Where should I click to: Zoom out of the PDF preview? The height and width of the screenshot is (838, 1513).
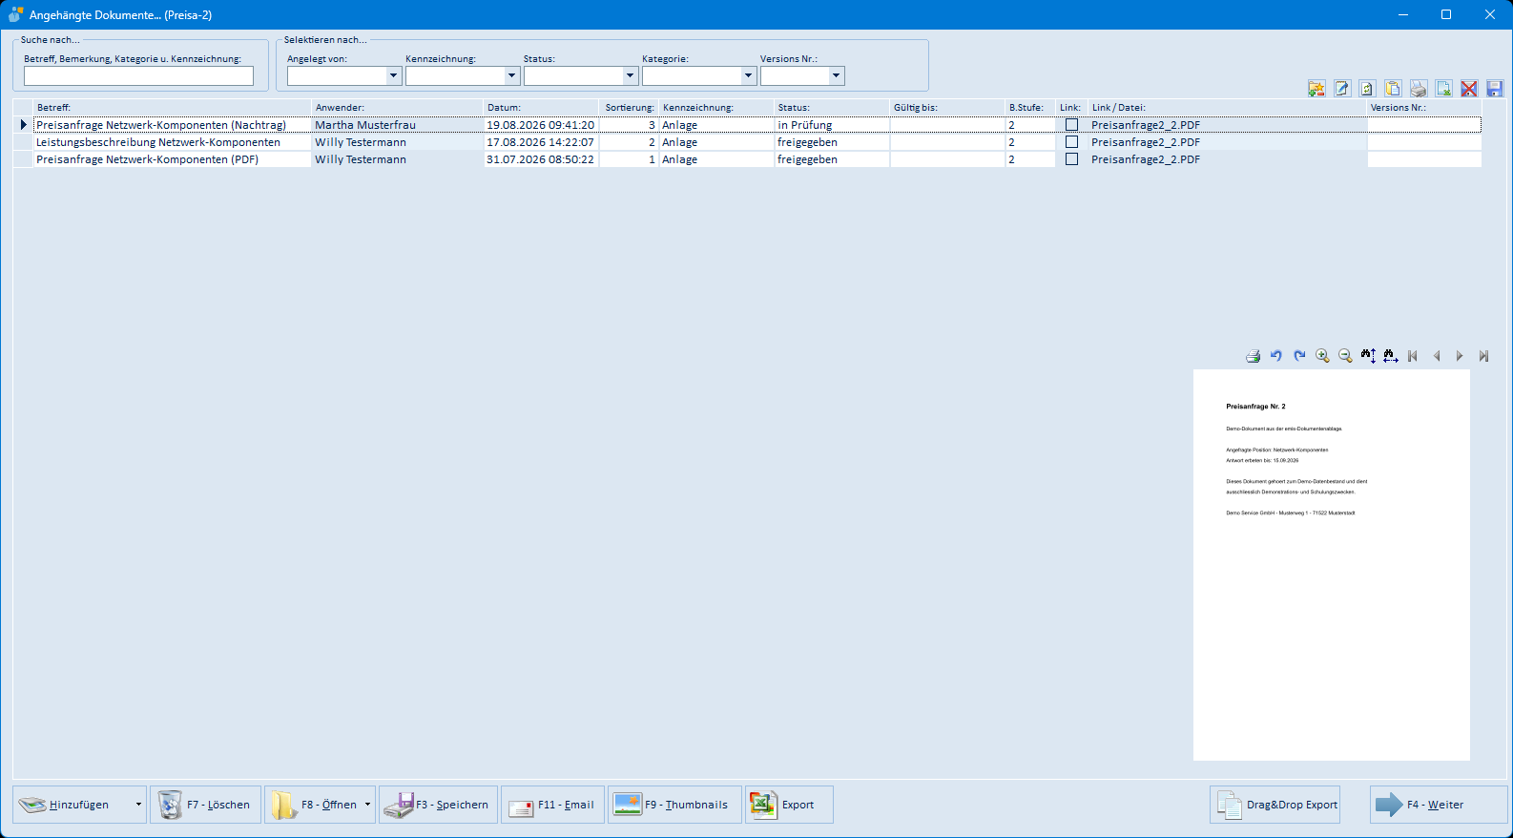[1345, 356]
